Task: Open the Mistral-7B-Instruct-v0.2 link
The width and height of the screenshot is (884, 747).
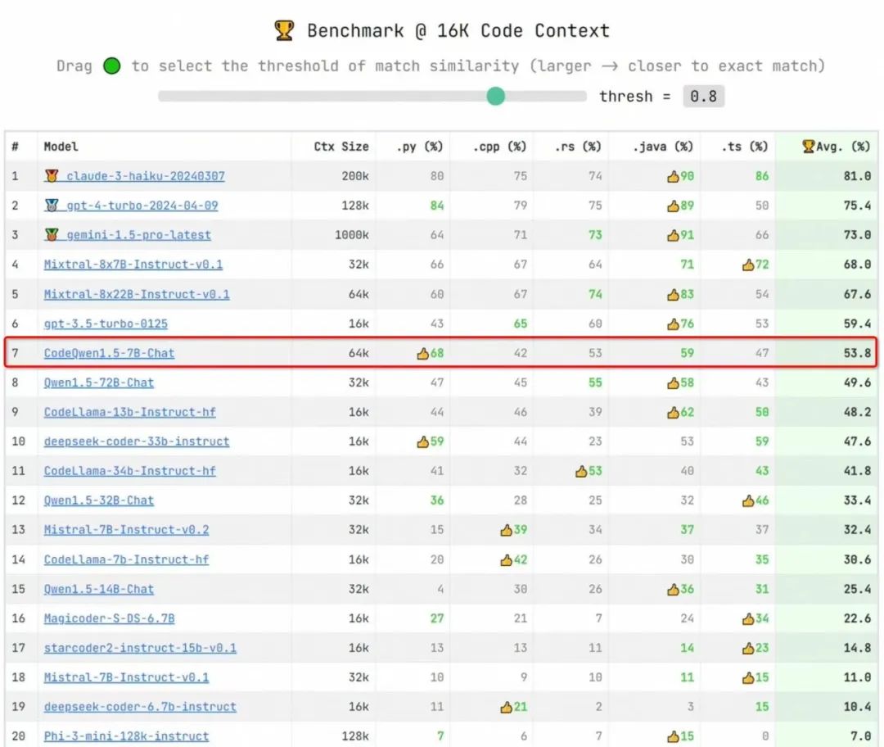Action: tap(126, 530)
